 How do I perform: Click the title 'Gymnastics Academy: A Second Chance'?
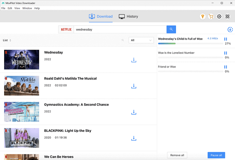coord(76,105)
